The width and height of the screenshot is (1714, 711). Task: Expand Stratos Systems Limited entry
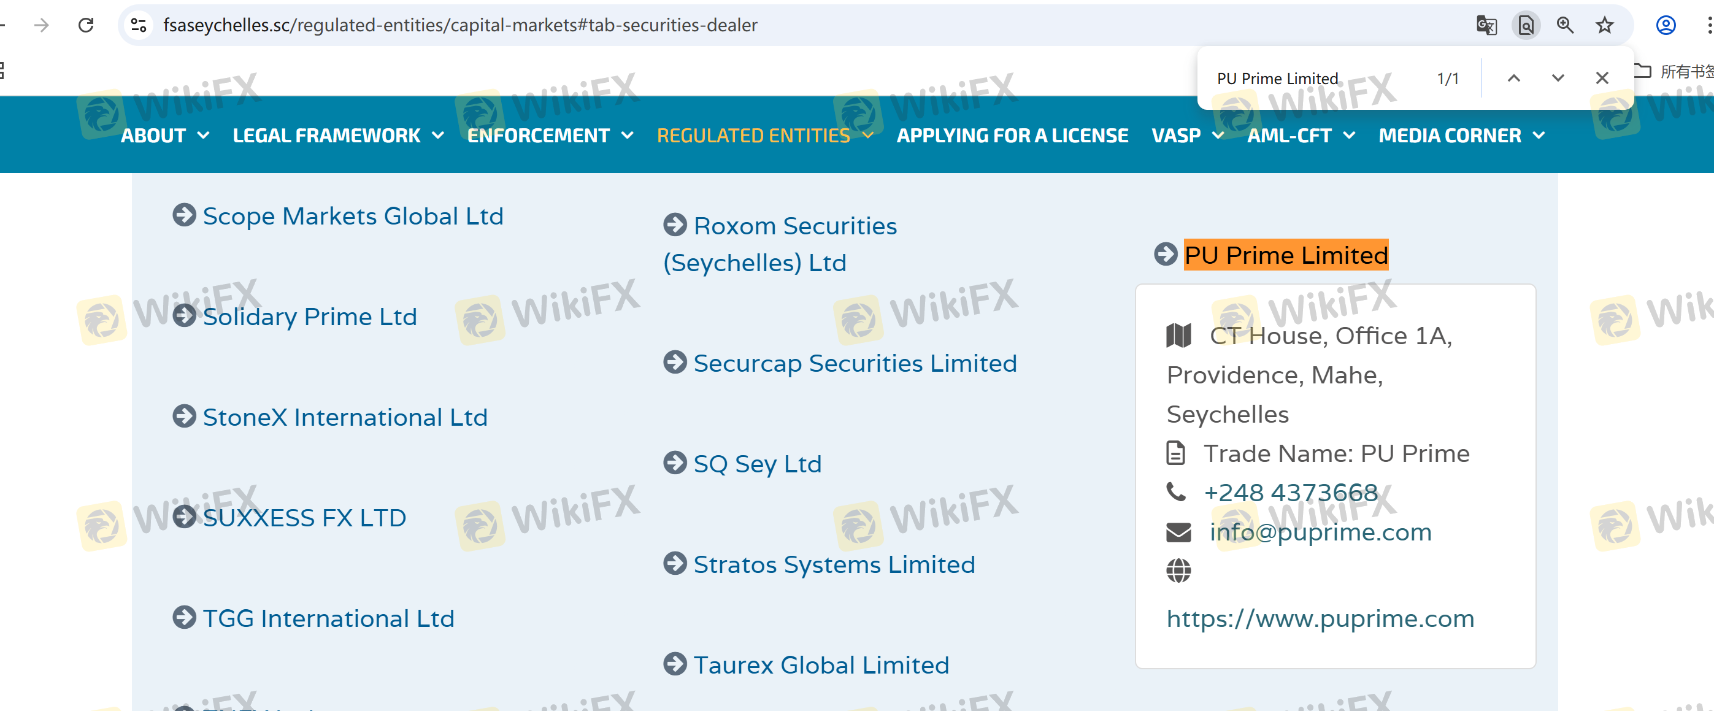(834, 564)
